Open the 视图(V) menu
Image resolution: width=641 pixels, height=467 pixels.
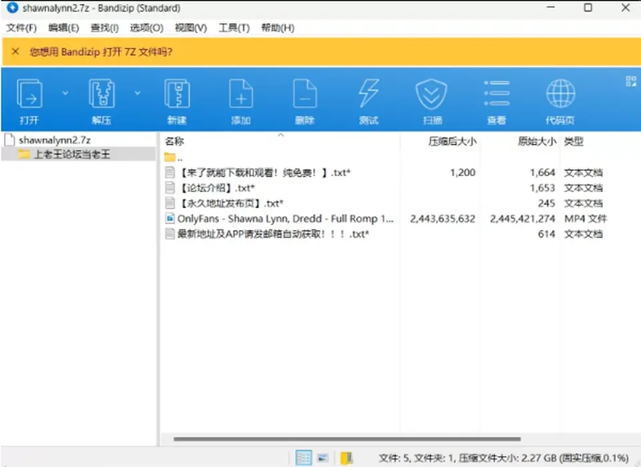click(x=191, y=28)
